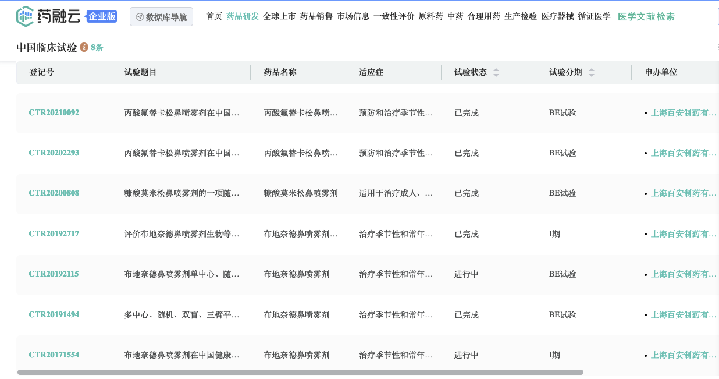Open trial CTR20171554

tap(54, 355)
